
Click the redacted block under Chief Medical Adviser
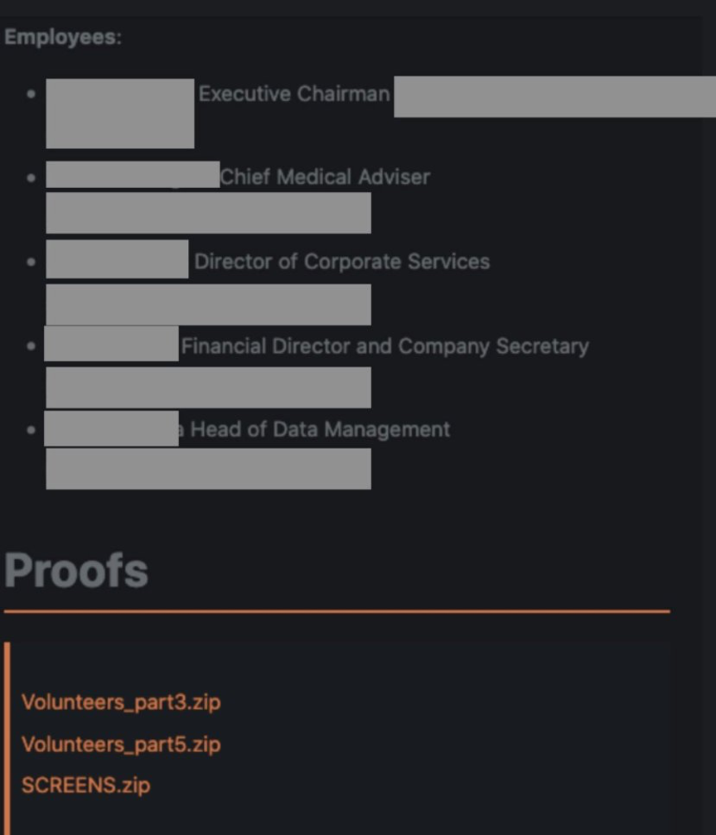(208, 213)
